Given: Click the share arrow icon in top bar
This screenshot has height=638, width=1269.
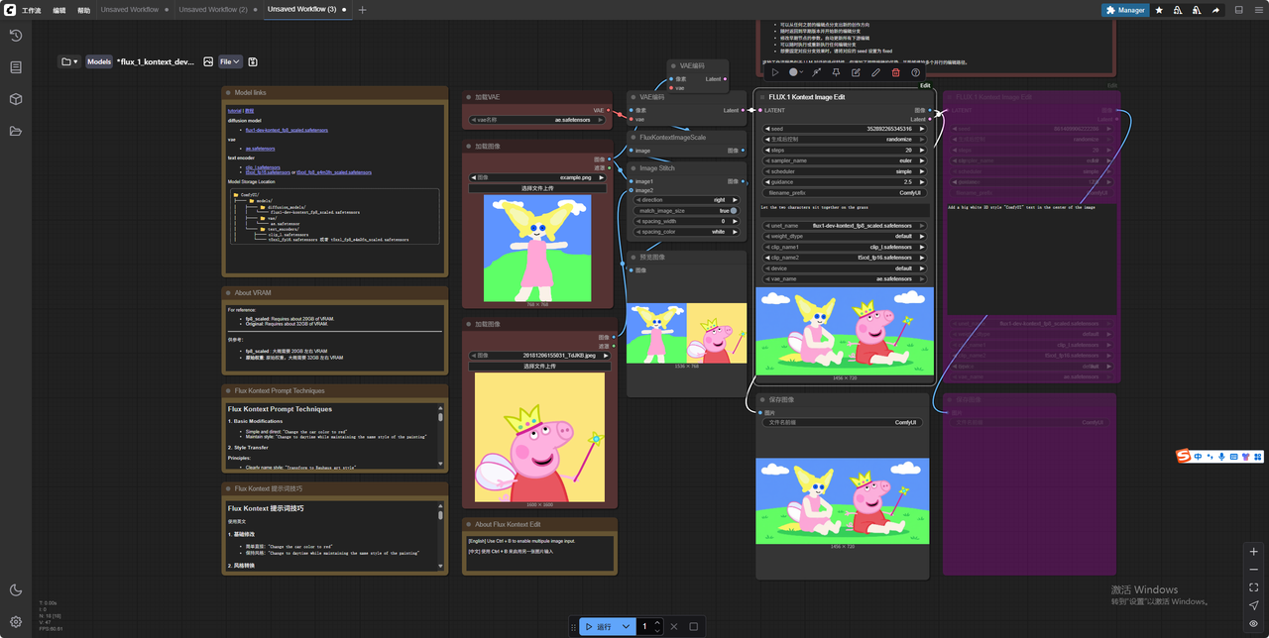Looking at the screenshot, I should tap(1215, 10).
